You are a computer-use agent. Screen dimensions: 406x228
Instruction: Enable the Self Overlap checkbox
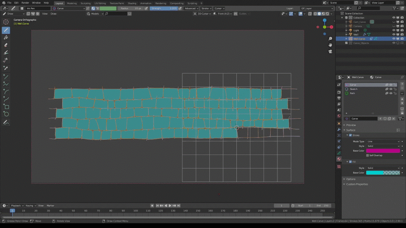[368, 155]
